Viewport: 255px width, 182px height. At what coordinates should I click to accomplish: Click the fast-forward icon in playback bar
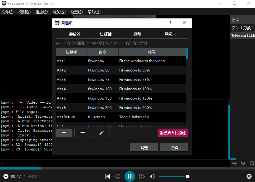(142, 176)
